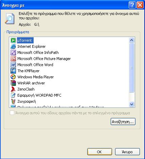Choose the Windows Media Player icon
145x159 pixels.
click(x=13, y=77)
